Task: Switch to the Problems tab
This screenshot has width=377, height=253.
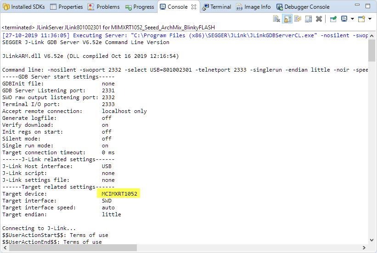Action: pos(104,7)
